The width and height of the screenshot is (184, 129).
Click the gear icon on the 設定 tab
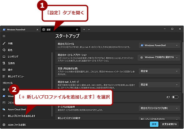(44, 30)
